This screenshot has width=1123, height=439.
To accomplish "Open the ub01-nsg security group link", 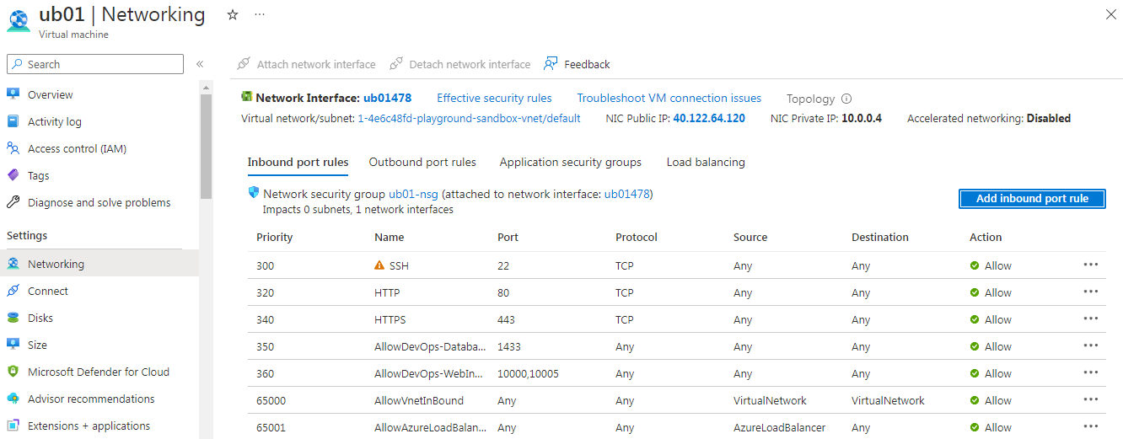I will coord(413,194).
